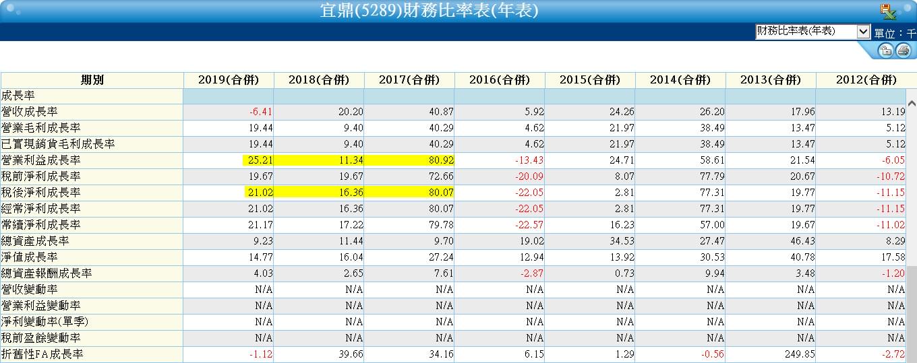Click the red -22.57 value
This screenshot has height=363, width=917.
coord(529,226)
